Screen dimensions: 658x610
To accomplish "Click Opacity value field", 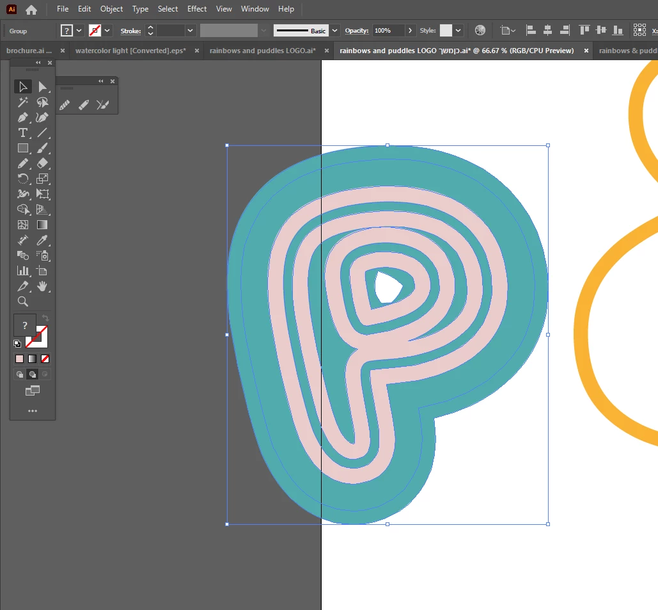I will [388, 31].
